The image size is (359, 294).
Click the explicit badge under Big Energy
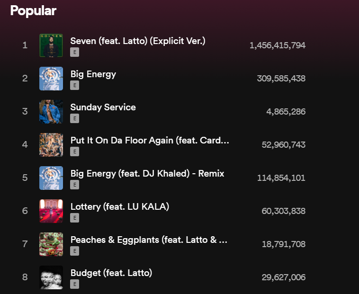click(x=74, y=86)
